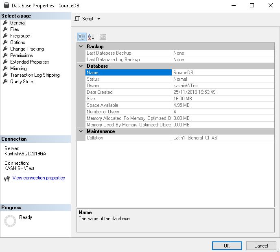Screen dimensions: 280x252
Task: Open the Script dropdown arrow
Action: (98, 19)
